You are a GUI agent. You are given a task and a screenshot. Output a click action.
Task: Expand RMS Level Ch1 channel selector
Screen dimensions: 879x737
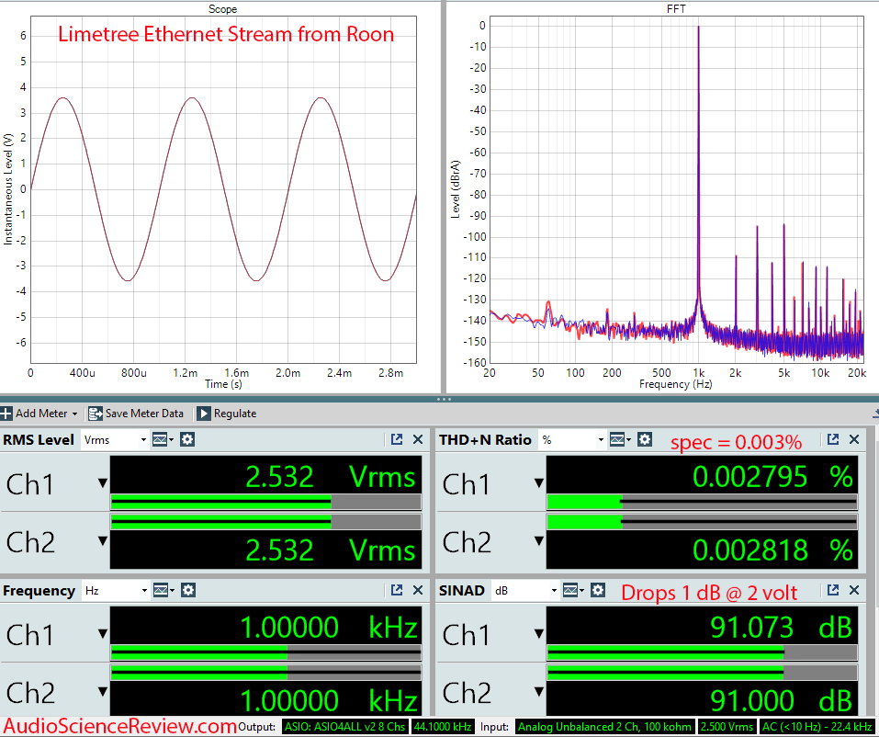(103, 483)
